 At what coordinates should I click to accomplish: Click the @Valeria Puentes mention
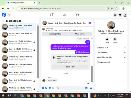[x=83, y=52]
